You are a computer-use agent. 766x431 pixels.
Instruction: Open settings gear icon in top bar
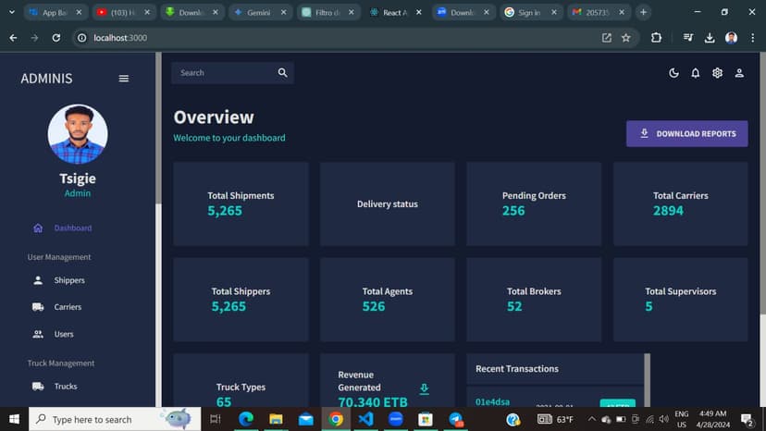coord(717,73)
